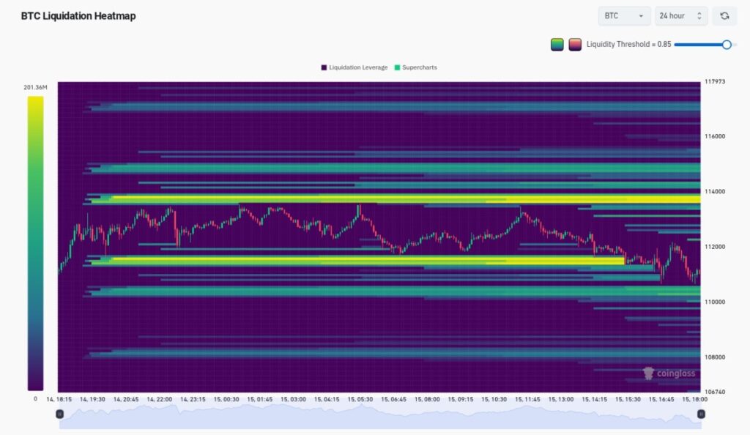
Task: Click the coinglass cat logo watermark
Action: tap(647, 373)
